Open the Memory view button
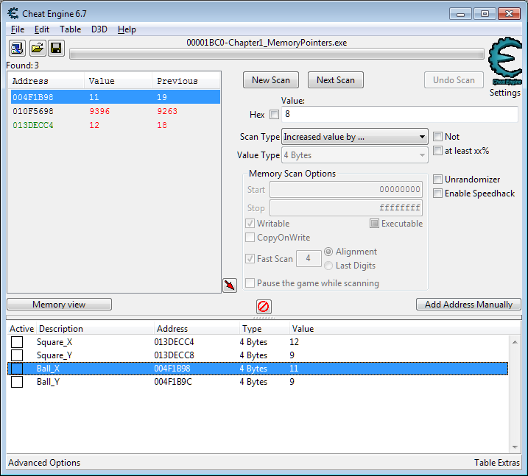 pos(59,305)
